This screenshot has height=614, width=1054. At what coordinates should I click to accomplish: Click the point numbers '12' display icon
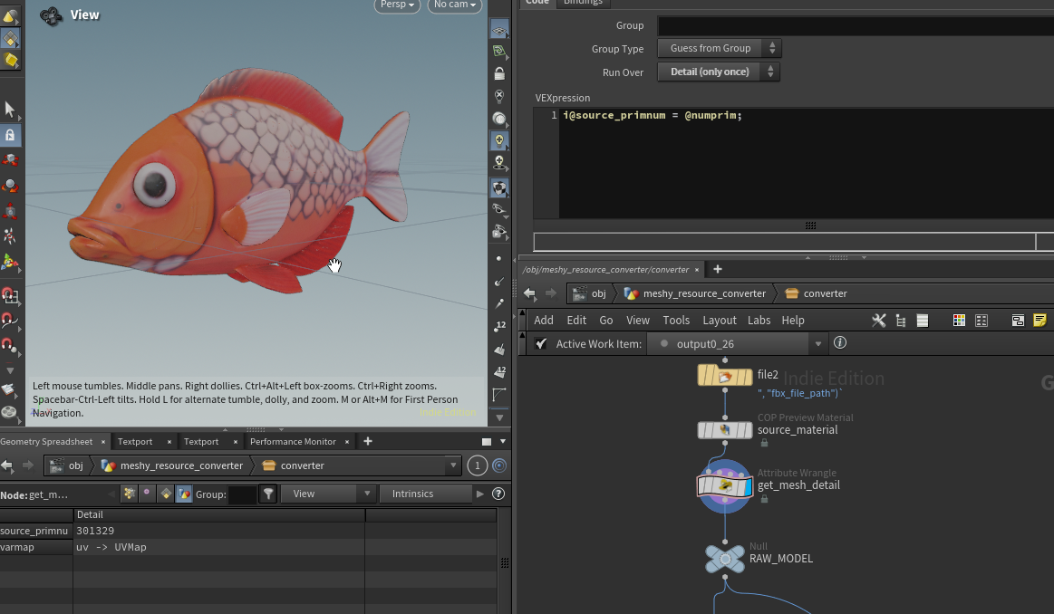tap(499, 326)
